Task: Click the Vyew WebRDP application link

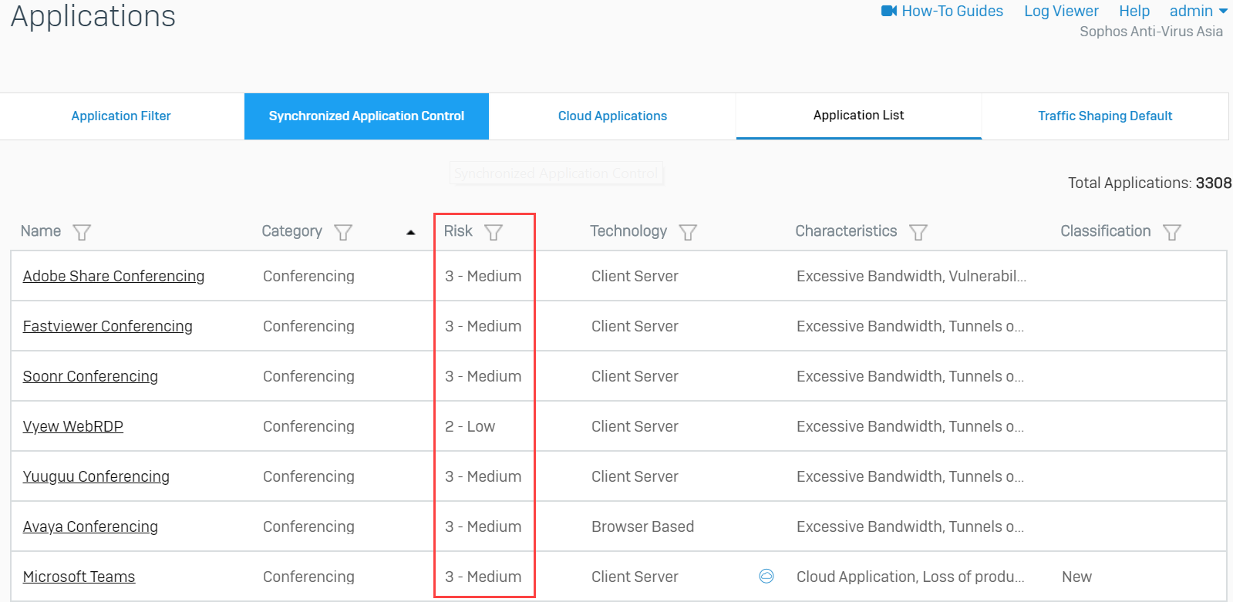Action: point(73,426)
